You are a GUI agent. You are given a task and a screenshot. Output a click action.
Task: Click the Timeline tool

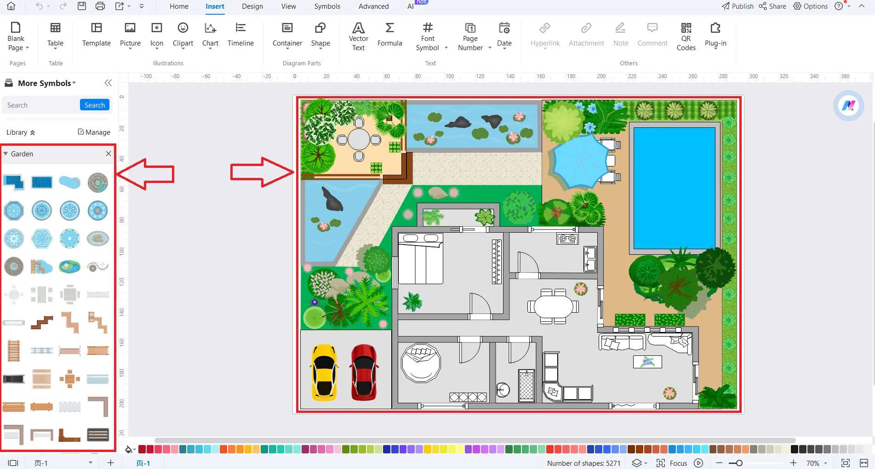pos(240,34)
